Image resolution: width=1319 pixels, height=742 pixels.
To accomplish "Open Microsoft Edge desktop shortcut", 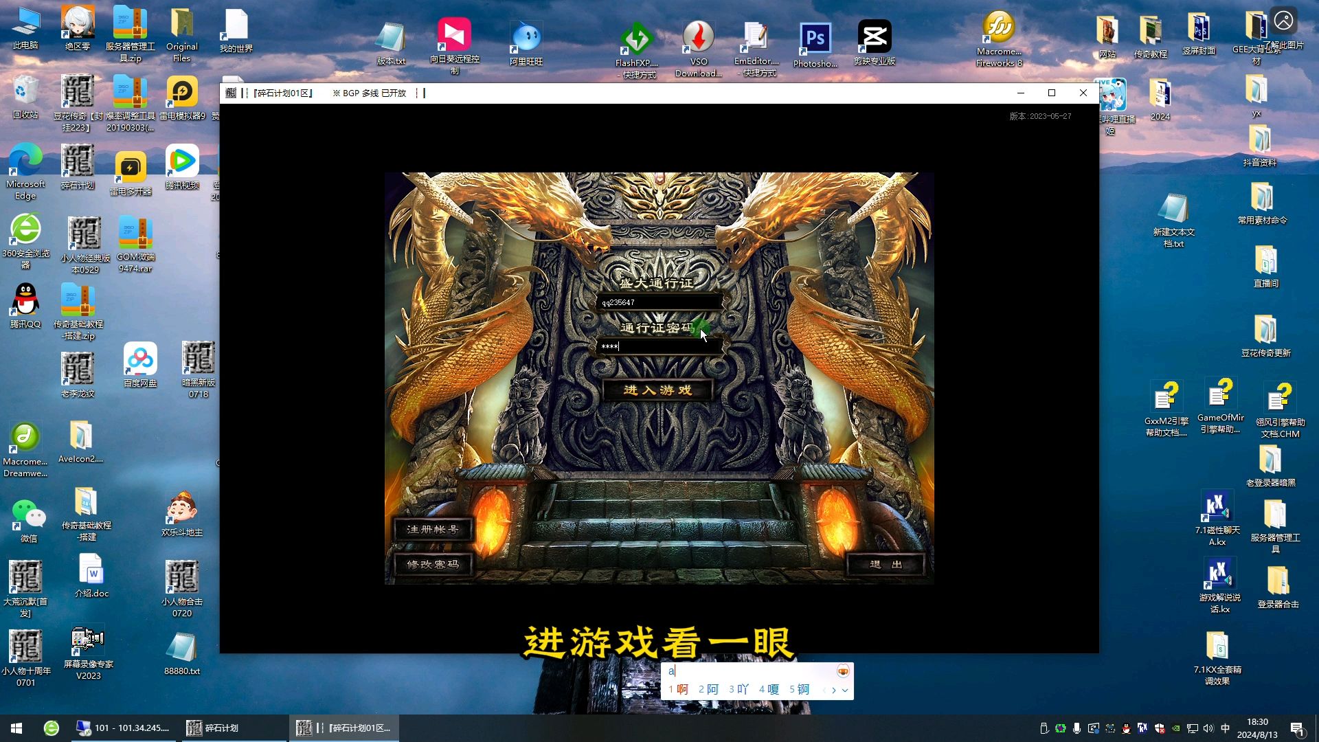I will [x=25, y=172].
